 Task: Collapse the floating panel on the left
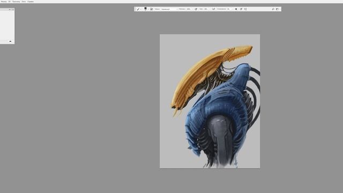(x=10, y=10)
